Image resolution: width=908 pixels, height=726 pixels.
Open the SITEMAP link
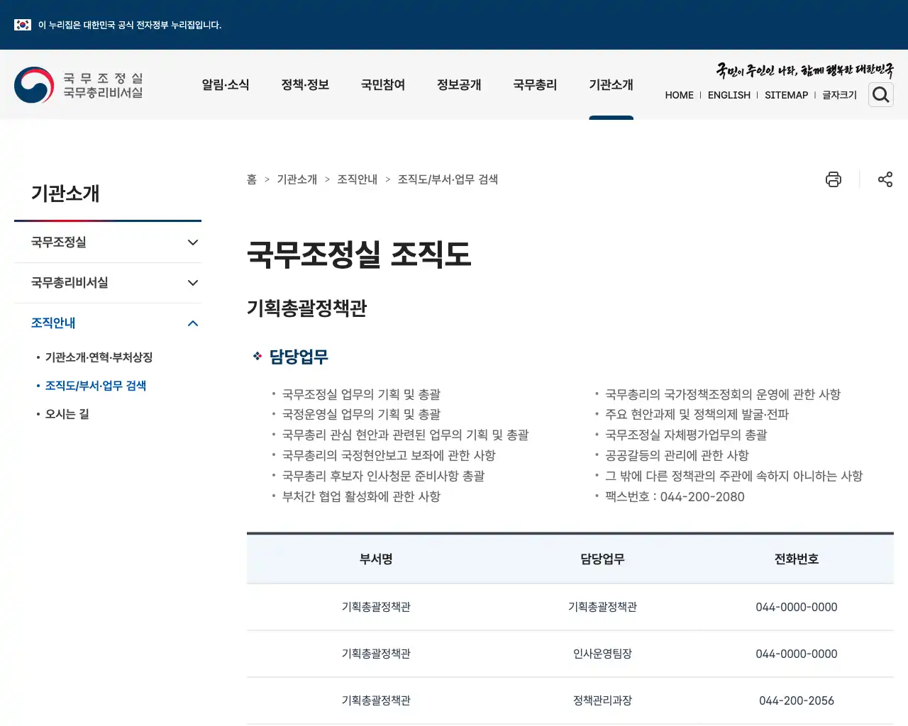tap(786, 95)
